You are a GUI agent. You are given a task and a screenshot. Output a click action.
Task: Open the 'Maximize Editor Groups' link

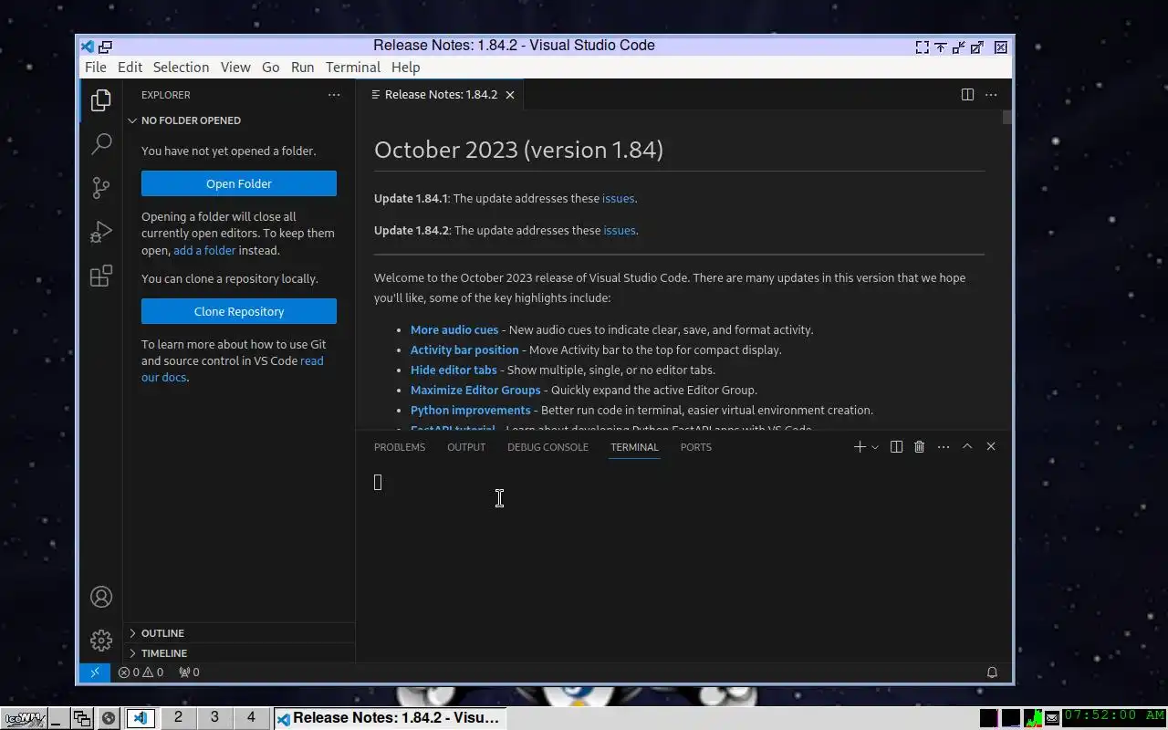coord(475,390)
